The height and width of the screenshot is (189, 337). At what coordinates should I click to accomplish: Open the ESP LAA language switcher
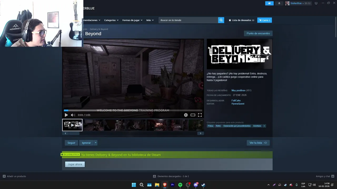[303, 185]
